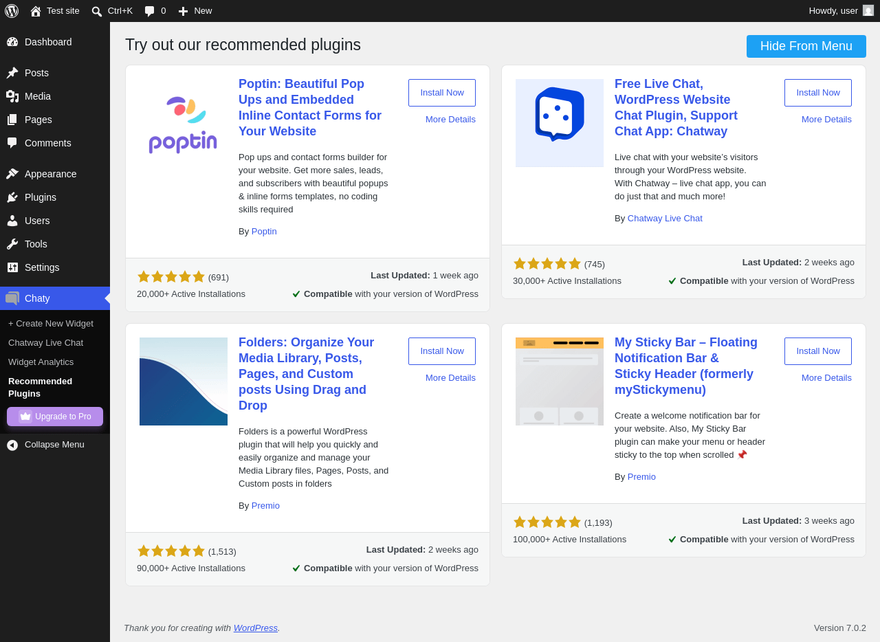Image resolution: width=880 pixels, height=642 pixels.
Task: Click the Folders plugin thumbnail
Action: [x=184, y=381]
